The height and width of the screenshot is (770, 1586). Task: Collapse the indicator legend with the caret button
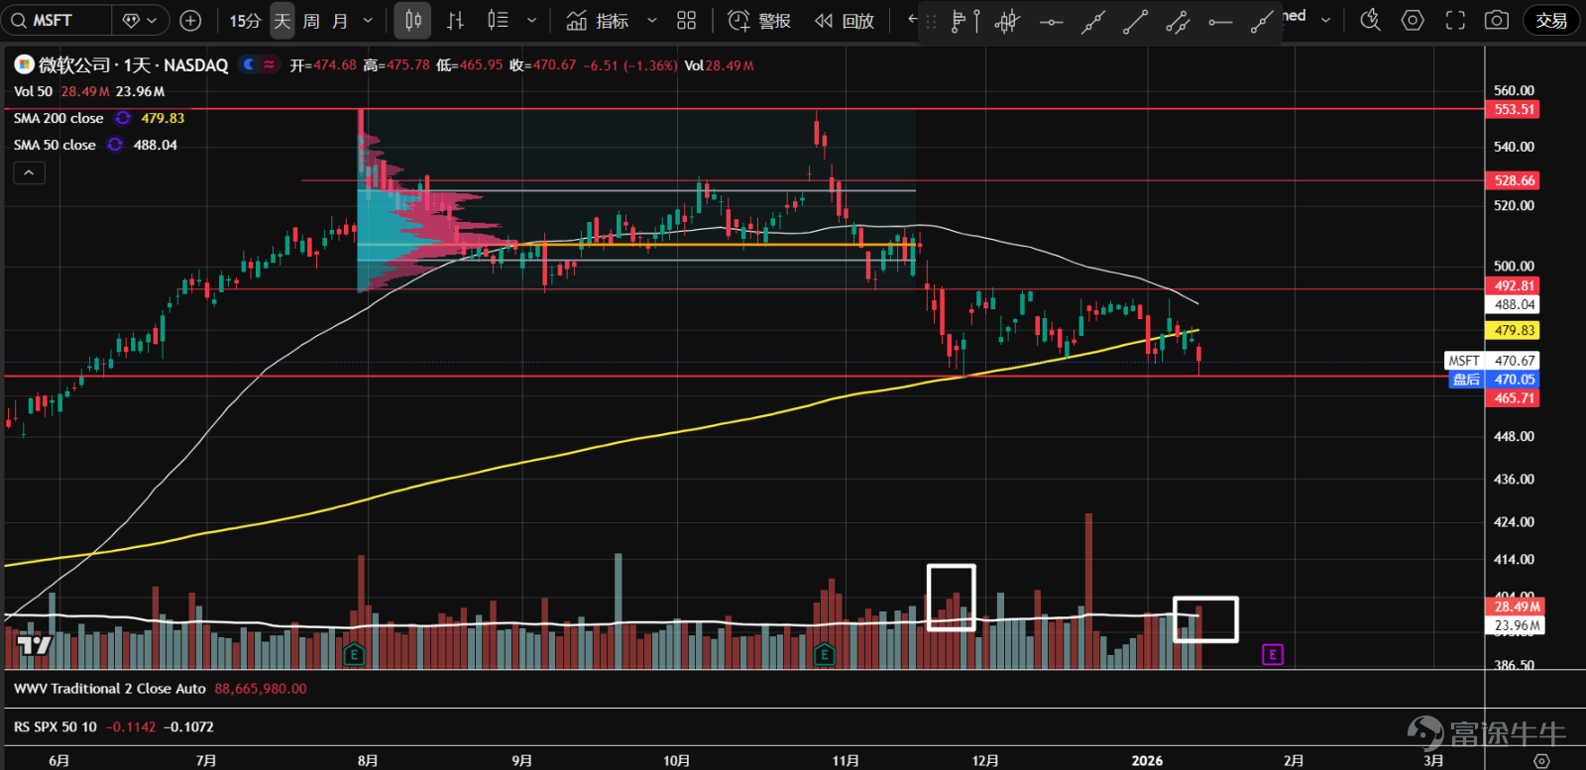[x=30, y=173]
